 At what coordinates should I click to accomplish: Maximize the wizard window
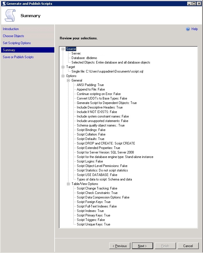click(x=193, y=3)
